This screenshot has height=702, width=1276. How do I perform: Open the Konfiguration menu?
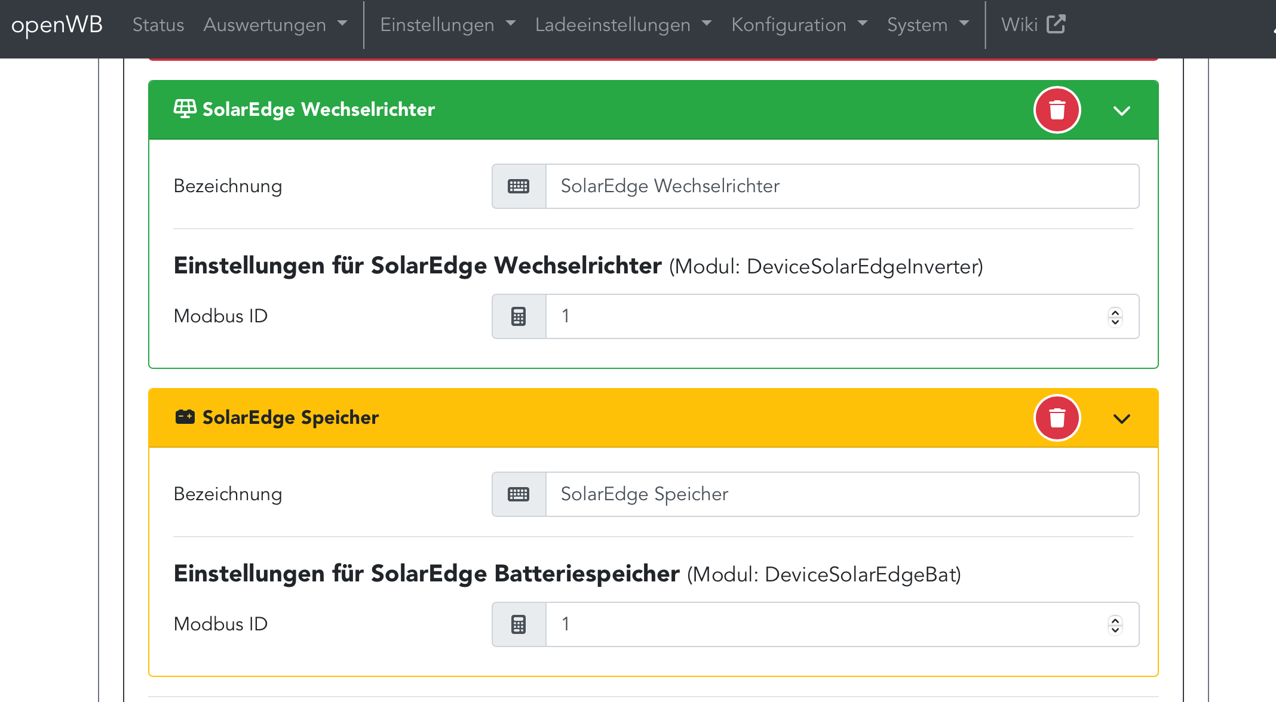tap(799, 24)
